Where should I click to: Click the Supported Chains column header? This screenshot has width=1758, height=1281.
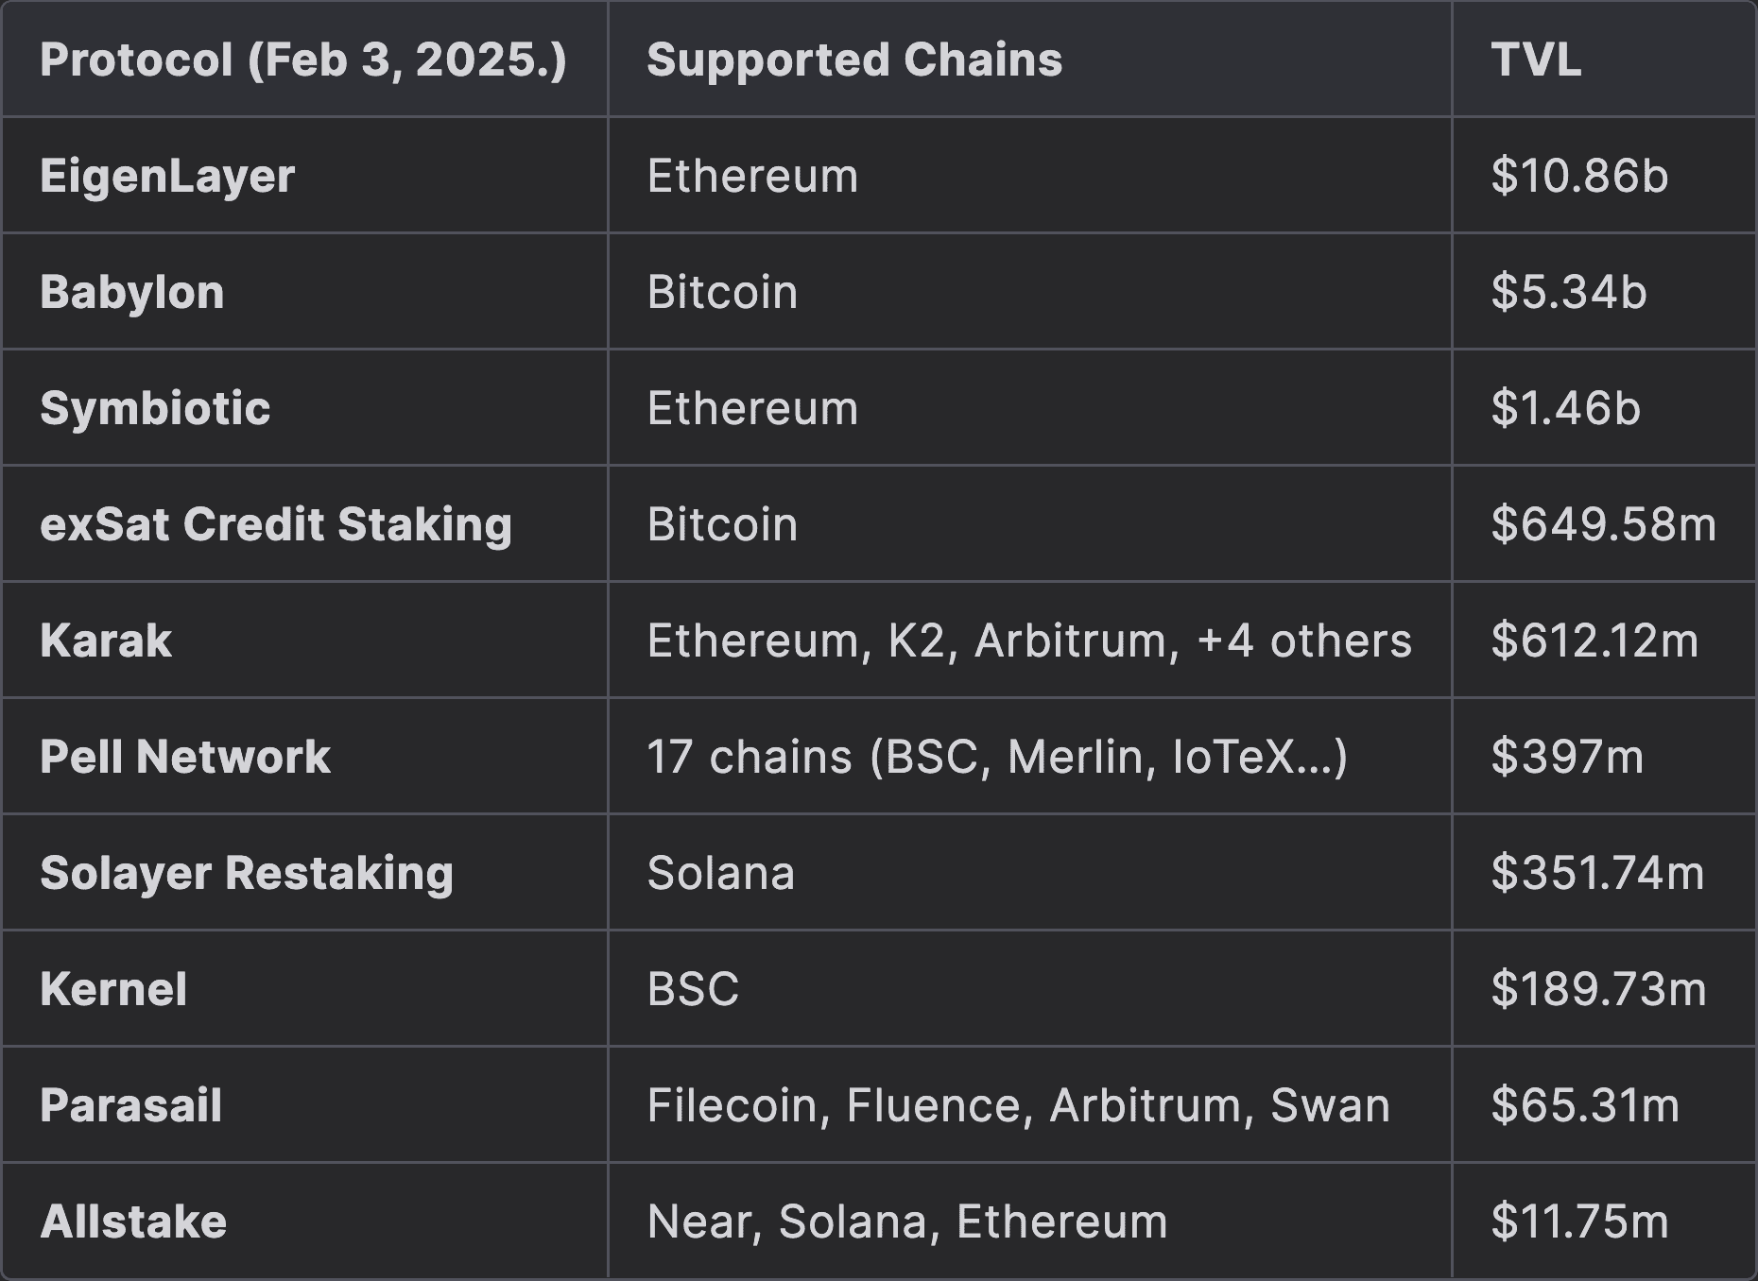pos(854,60)
